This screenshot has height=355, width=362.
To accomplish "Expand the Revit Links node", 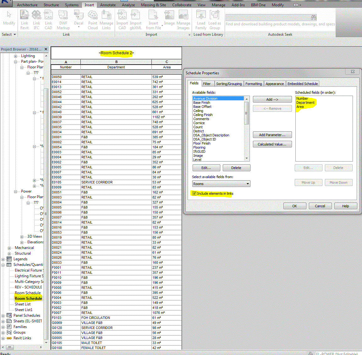I will point(3,338).
